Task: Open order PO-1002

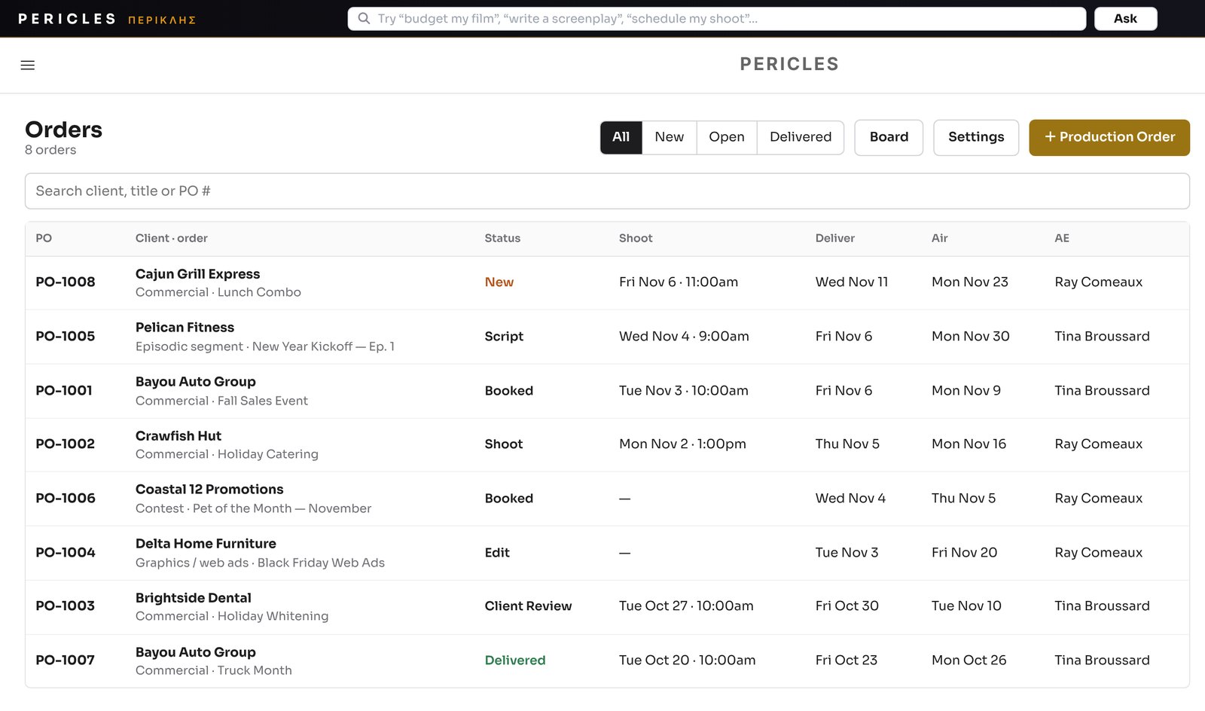Action: [66, 444]
